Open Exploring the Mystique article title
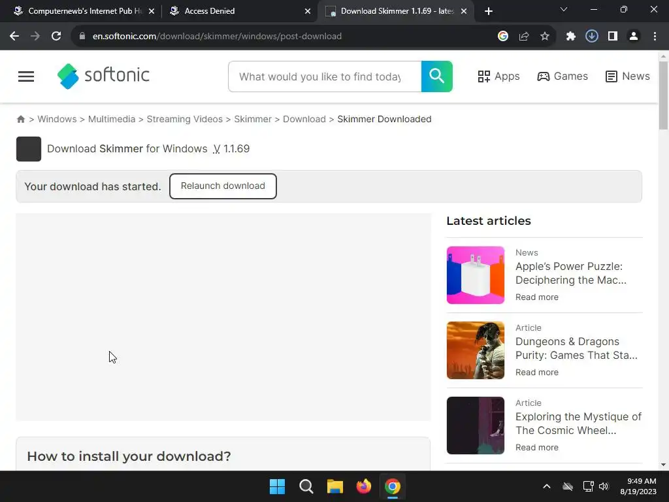The width and height of the screenshot is (669, 502). click(579, 424)
